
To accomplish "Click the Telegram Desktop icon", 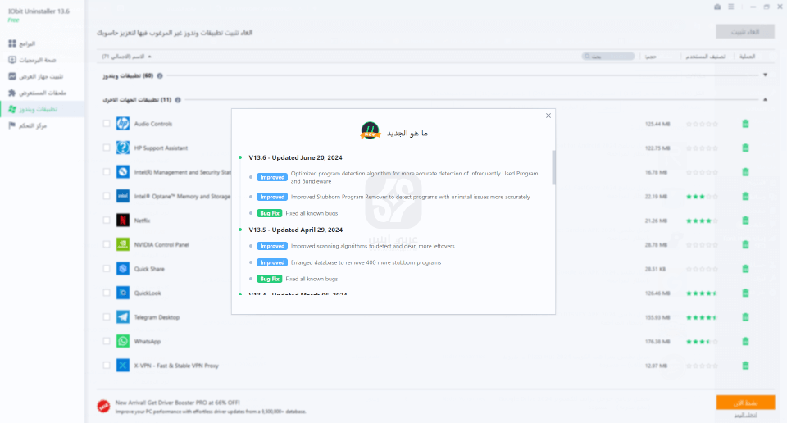I will (122, 317).
